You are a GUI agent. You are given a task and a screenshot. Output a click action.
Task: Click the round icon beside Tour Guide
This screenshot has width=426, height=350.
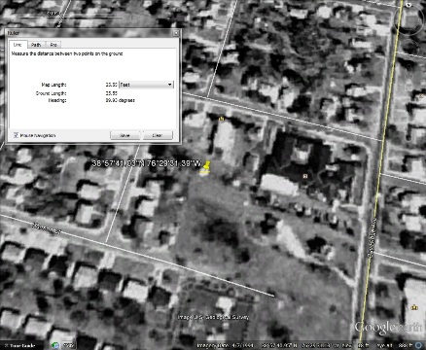click(x=55, y=345)
